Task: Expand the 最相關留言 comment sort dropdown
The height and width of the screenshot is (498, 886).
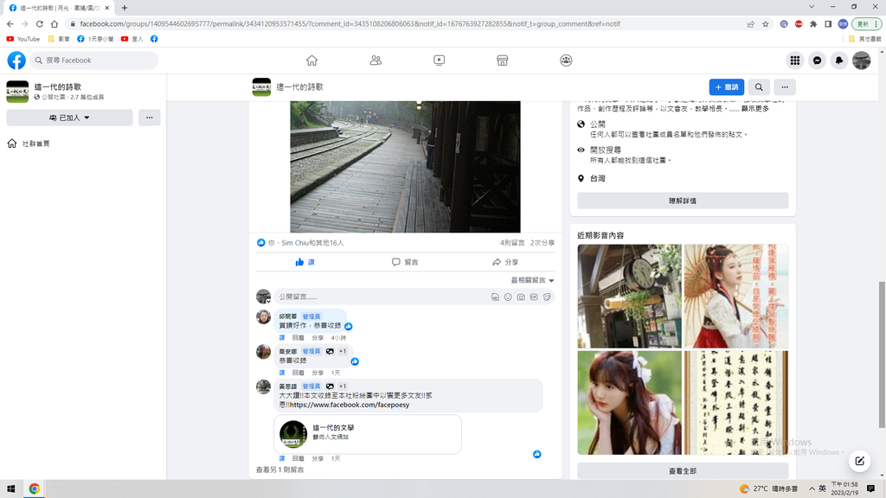Action: tap(532, 280)
